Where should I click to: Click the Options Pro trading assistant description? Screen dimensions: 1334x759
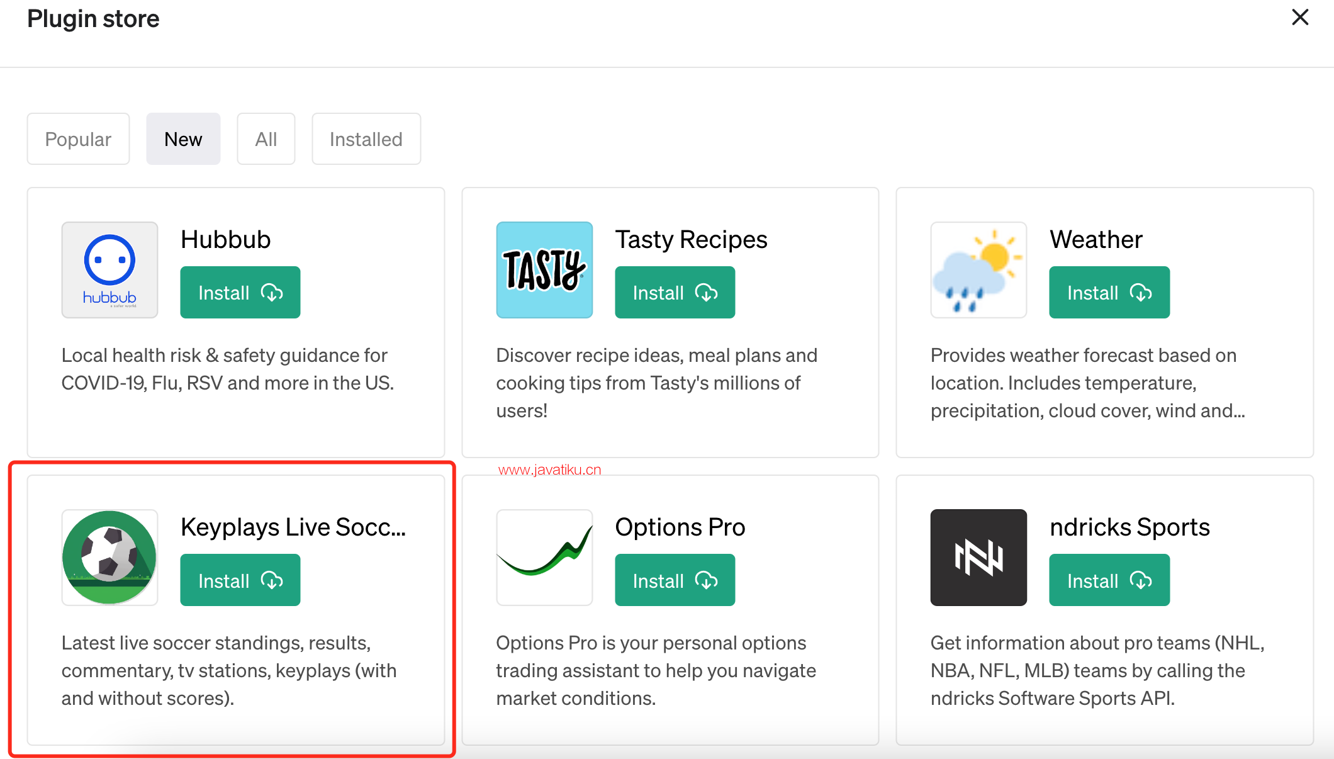[656, 671]
